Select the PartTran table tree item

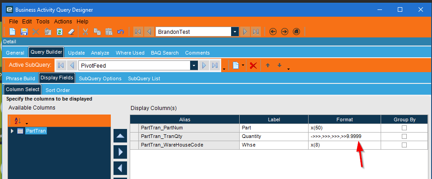tap(36, 131)
